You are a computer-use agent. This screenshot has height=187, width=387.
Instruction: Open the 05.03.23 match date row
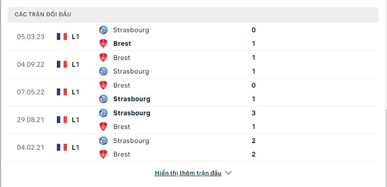193,37
